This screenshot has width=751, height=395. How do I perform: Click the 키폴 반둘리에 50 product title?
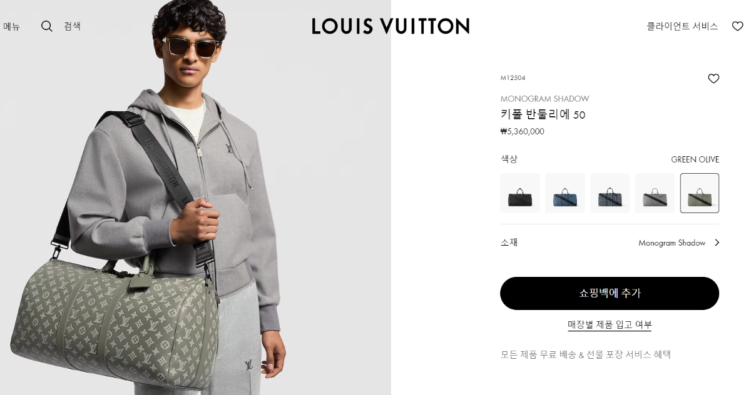pyautogui.click(x=543, y=114)
